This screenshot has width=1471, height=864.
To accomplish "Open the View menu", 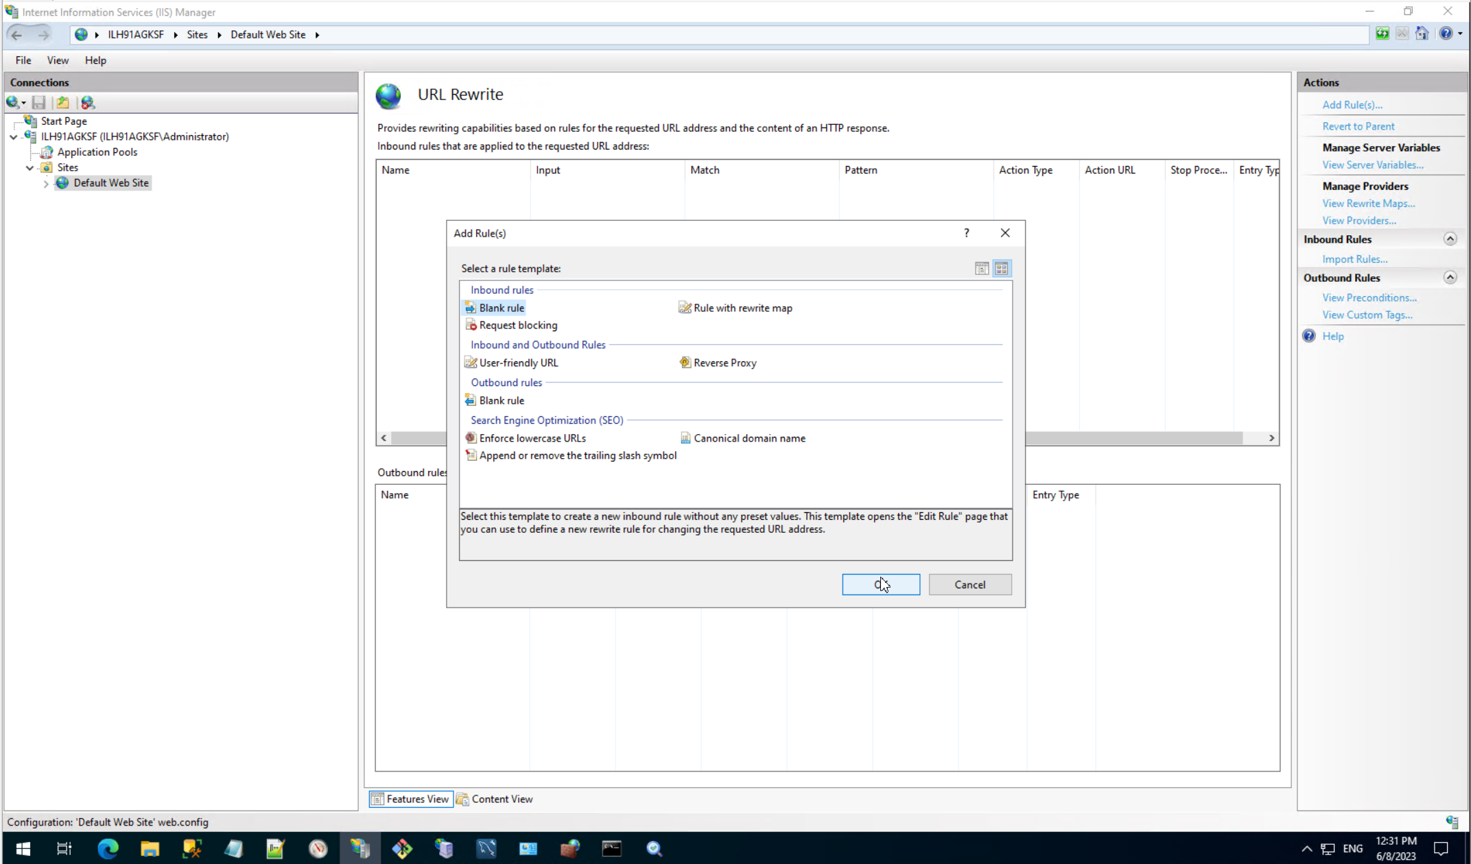I will point(57,60).
